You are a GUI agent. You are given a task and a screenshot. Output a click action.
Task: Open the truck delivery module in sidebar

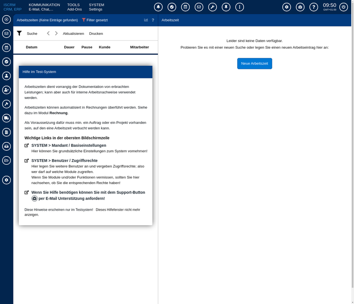pyautogui.click(x=6, y=118)
